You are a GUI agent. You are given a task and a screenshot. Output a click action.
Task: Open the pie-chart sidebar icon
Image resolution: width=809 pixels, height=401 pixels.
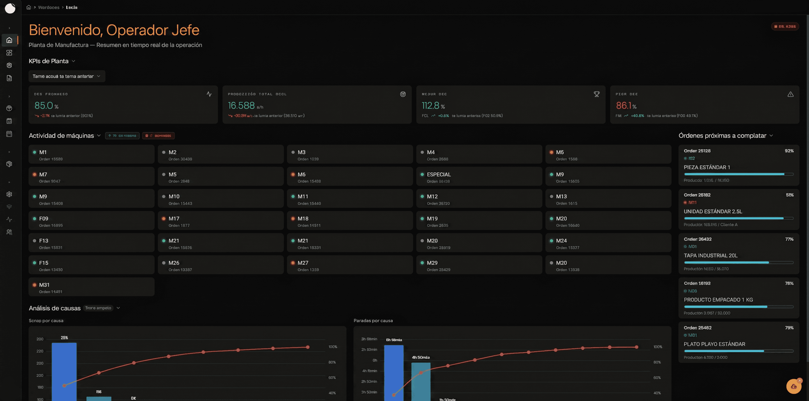(10, 108)
